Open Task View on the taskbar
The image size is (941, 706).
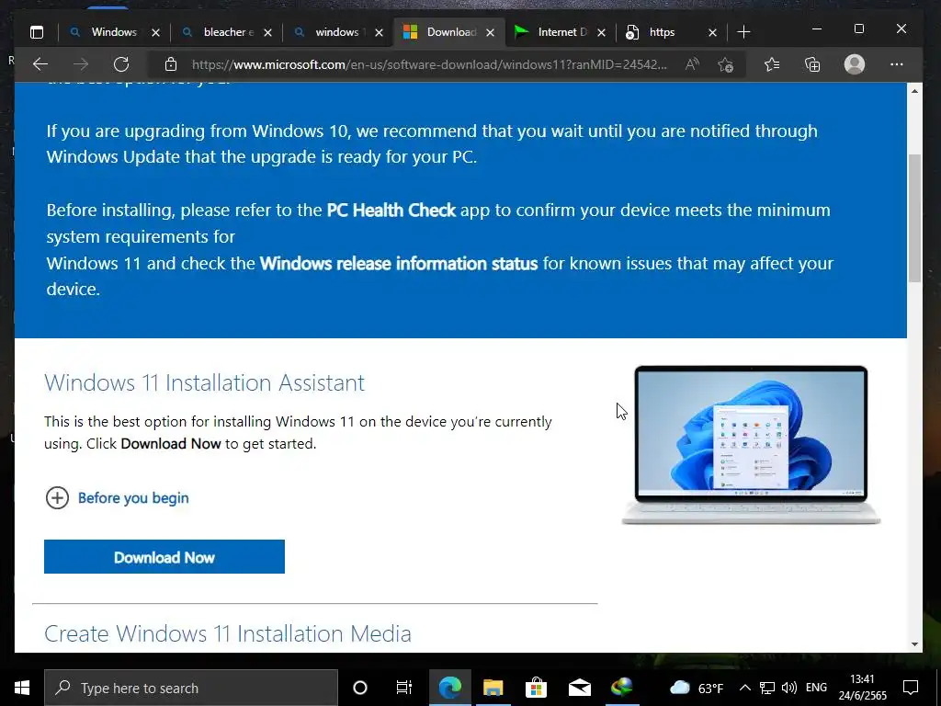tap(404, 688)
